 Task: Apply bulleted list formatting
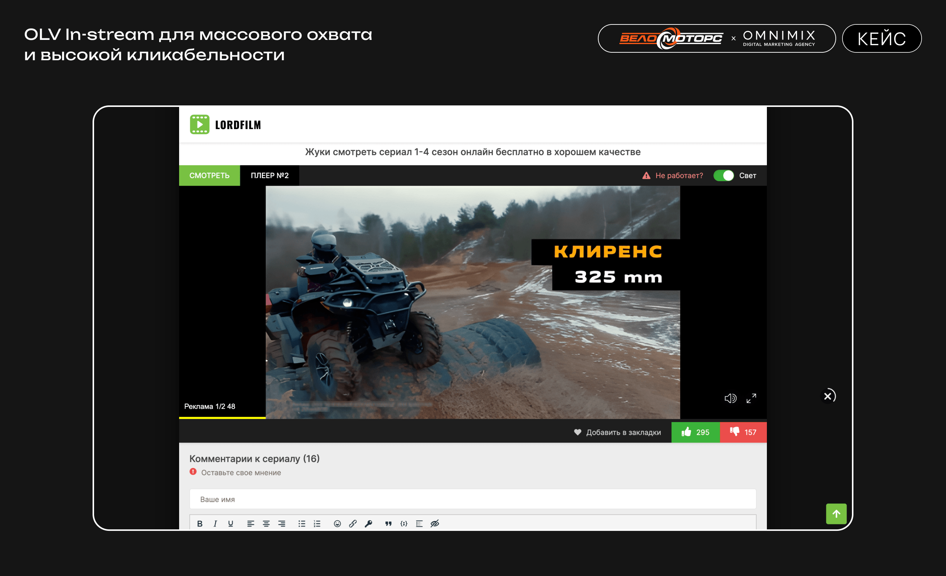(x=302, y=523)
